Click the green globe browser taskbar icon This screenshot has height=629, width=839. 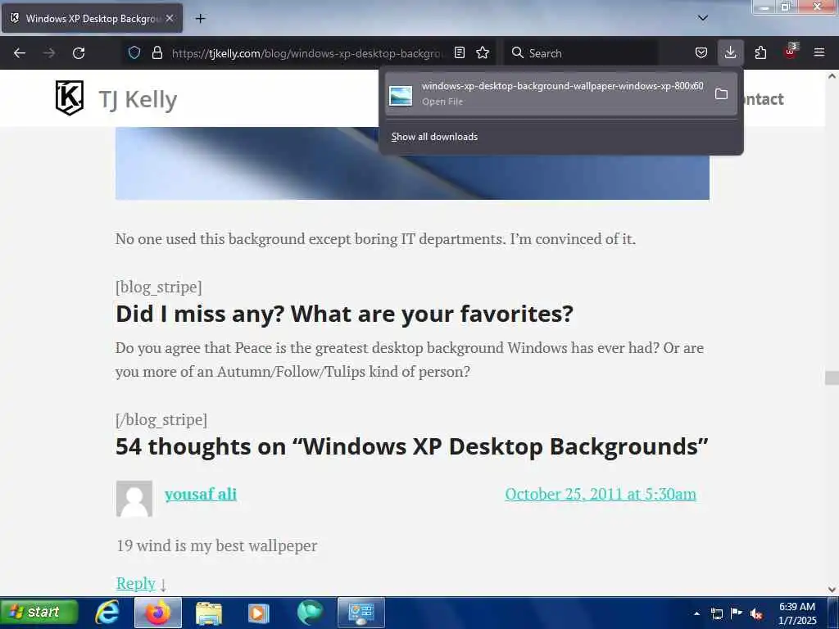[311, 613]
